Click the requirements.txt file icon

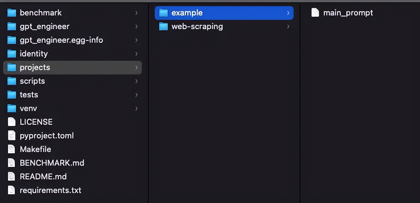11,190
